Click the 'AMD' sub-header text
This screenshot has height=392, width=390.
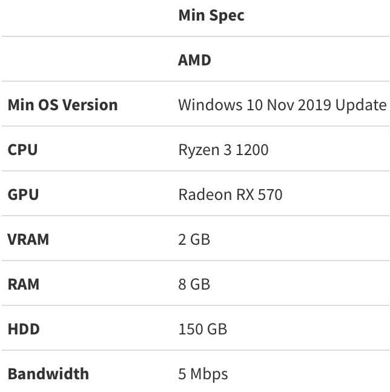pyautogui.click(x=194, y=60)
